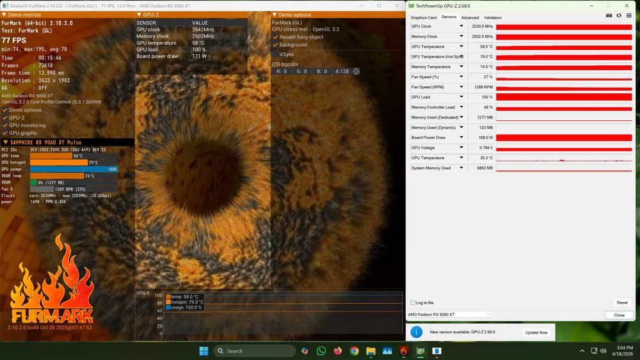Click the alpha checker icon beside A:128
This screenshot has width=640, height=360.
pos(356,72)
